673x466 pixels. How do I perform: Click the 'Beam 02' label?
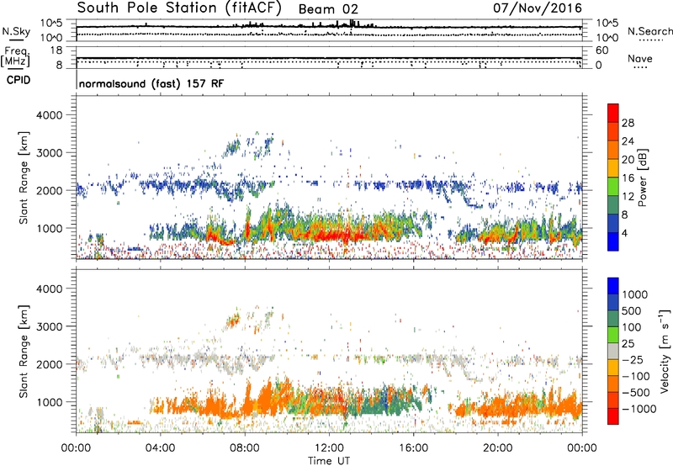click(328, 9)
